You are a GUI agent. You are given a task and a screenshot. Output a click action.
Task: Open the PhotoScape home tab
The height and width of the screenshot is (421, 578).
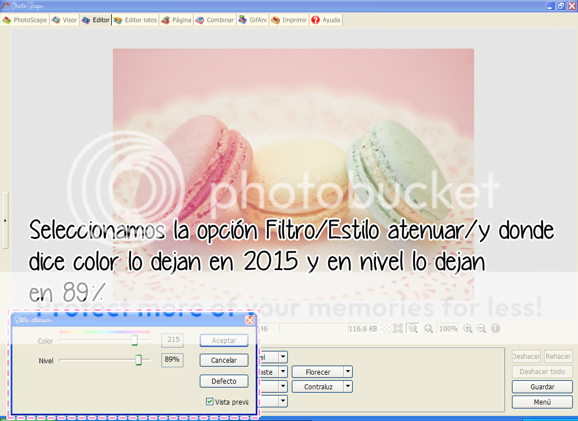(25, 20)
